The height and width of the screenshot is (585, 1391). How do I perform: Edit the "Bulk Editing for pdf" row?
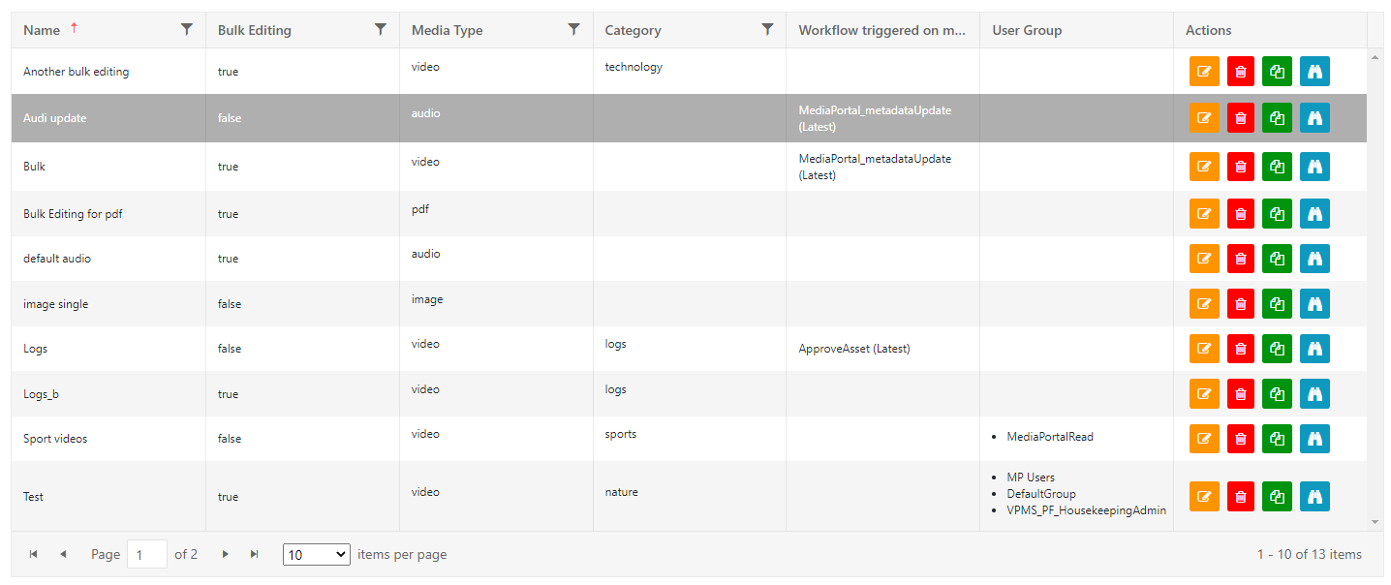[1204, 213]
